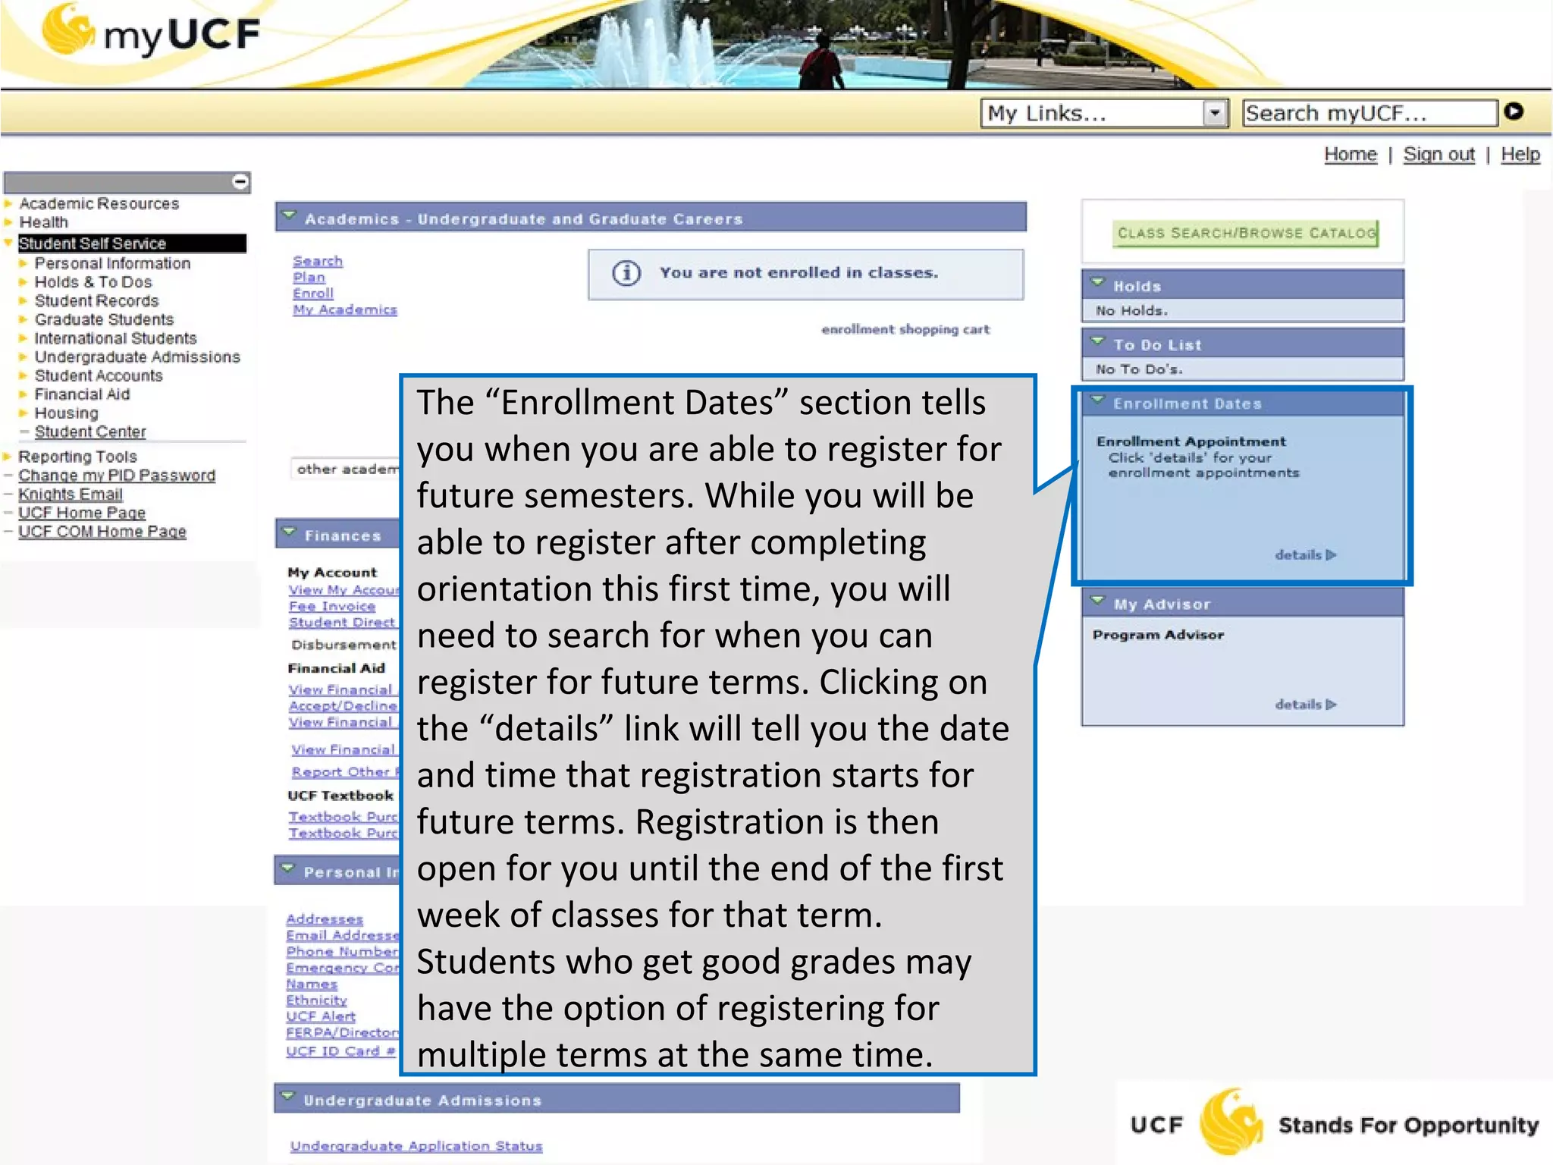Image resolution: width=1553 pixels, height=1165 pixels.
Task: Collapse the left menu with minus icon
Action: pos(240,181)
